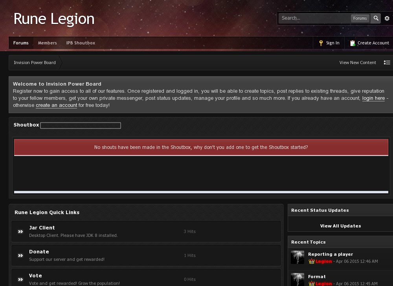Open the IPB Shoutbox tab
Viewport: 393px width, 286px height.
pyautogui.click(x=81, y=43)
